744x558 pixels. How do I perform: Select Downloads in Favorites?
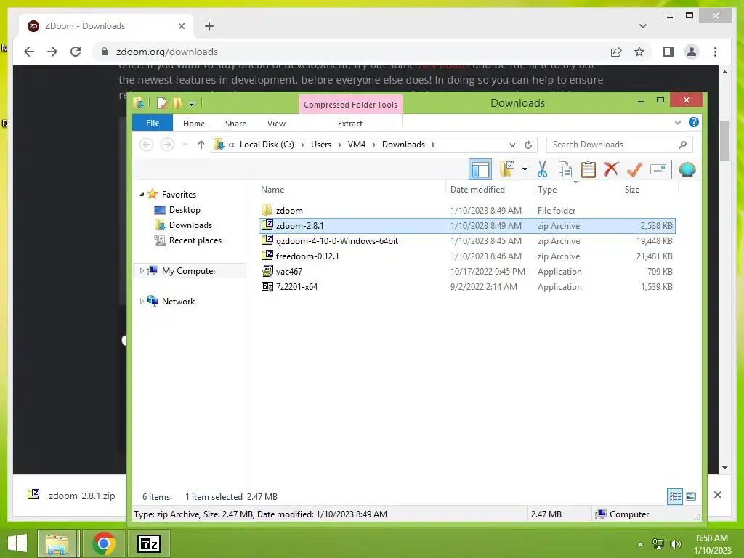click(x=190, y=225)
